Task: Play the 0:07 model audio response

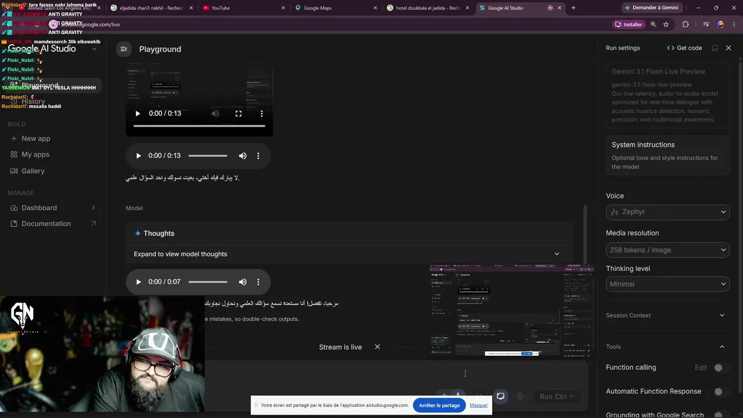Action: [138, 282]
